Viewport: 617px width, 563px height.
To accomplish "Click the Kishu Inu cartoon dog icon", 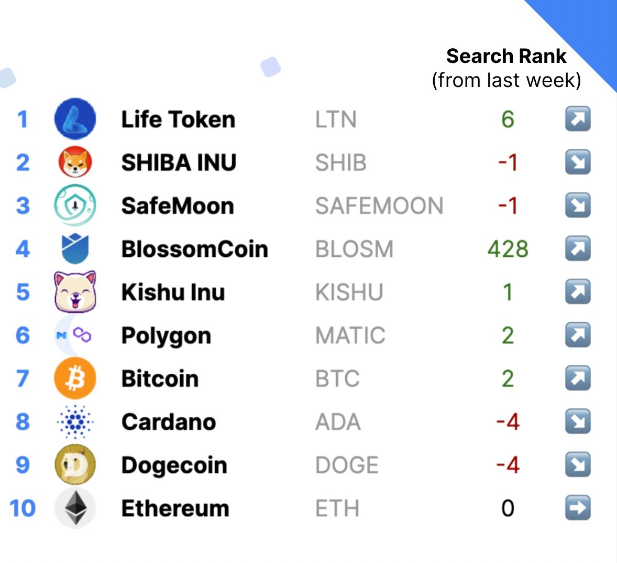I will [75, 291].
